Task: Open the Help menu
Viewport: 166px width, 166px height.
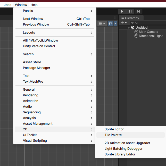Action: 34,5
